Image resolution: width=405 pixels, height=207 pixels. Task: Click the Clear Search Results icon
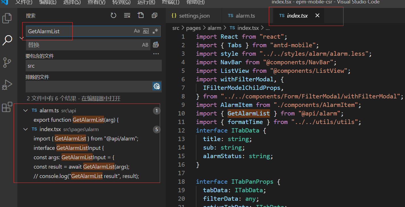127,15
